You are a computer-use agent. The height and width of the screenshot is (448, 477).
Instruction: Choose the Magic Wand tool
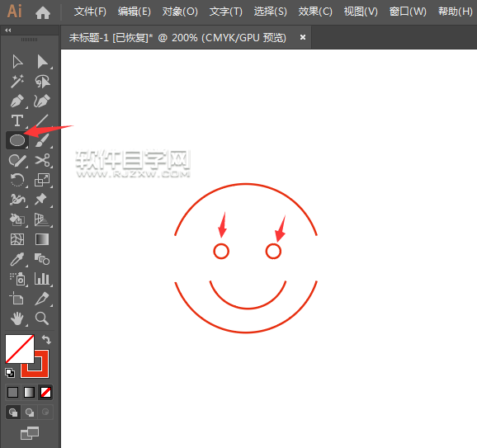pos(17,82)
